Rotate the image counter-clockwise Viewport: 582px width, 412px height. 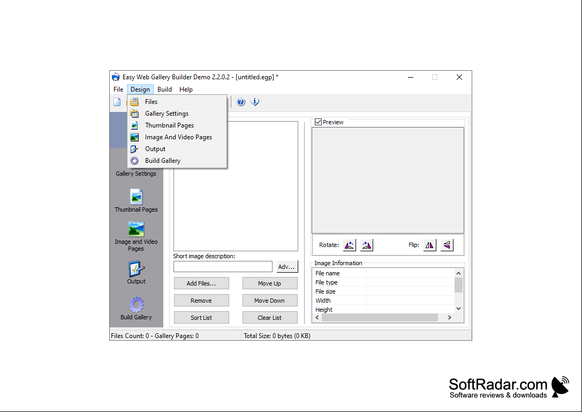350,245
